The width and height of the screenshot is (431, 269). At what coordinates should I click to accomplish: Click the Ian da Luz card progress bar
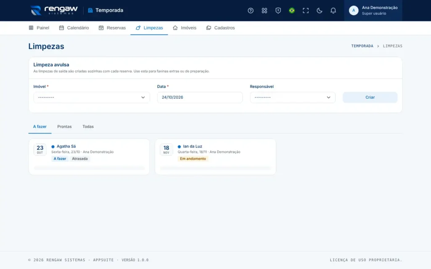pos(215,168)
